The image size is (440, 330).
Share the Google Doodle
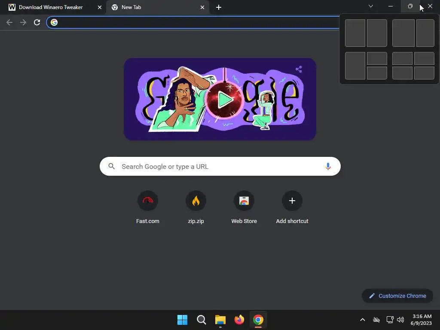pos(299,69)
